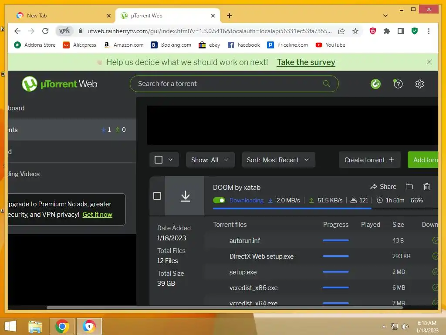Open the YouTube bookmark
Image resolution: width=446 pixels, height=335 pixels.
pos(330,45)
